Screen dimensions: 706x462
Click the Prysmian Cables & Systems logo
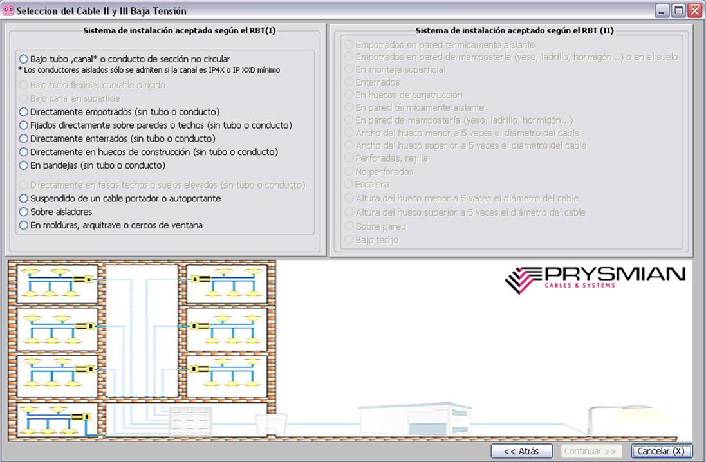tap(595, 280)
